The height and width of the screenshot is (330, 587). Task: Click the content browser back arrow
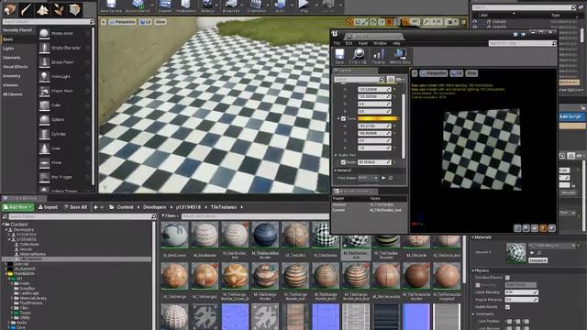tap(95, 207)
